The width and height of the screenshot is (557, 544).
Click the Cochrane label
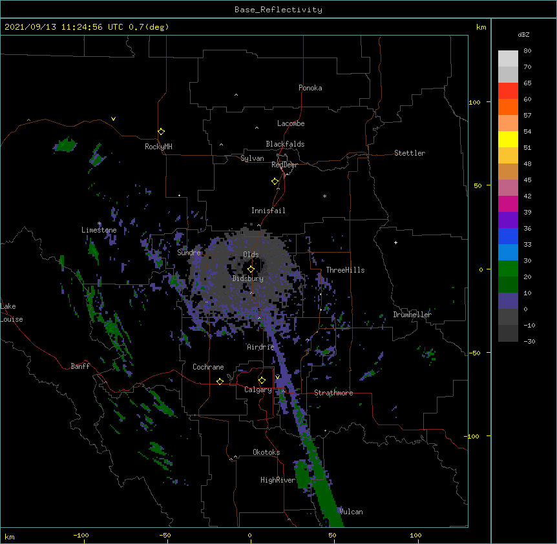tap(208, 367)
